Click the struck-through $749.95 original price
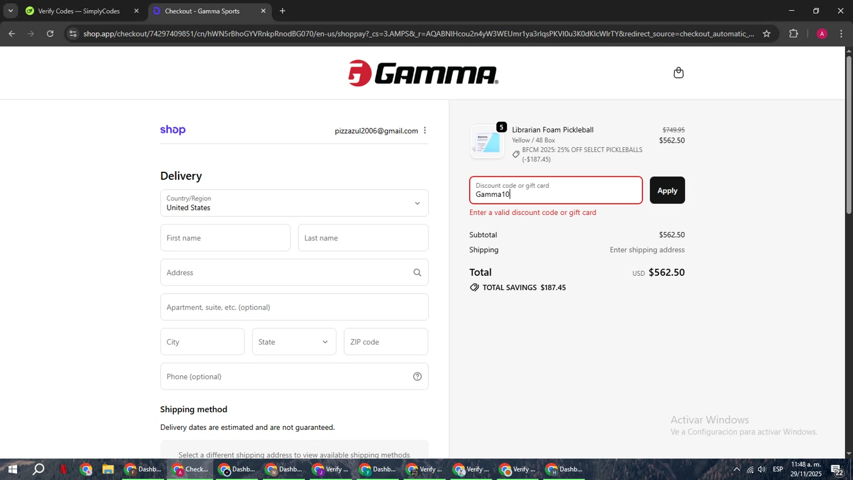Viewport: 853px width, 480px height. point(673,130)
